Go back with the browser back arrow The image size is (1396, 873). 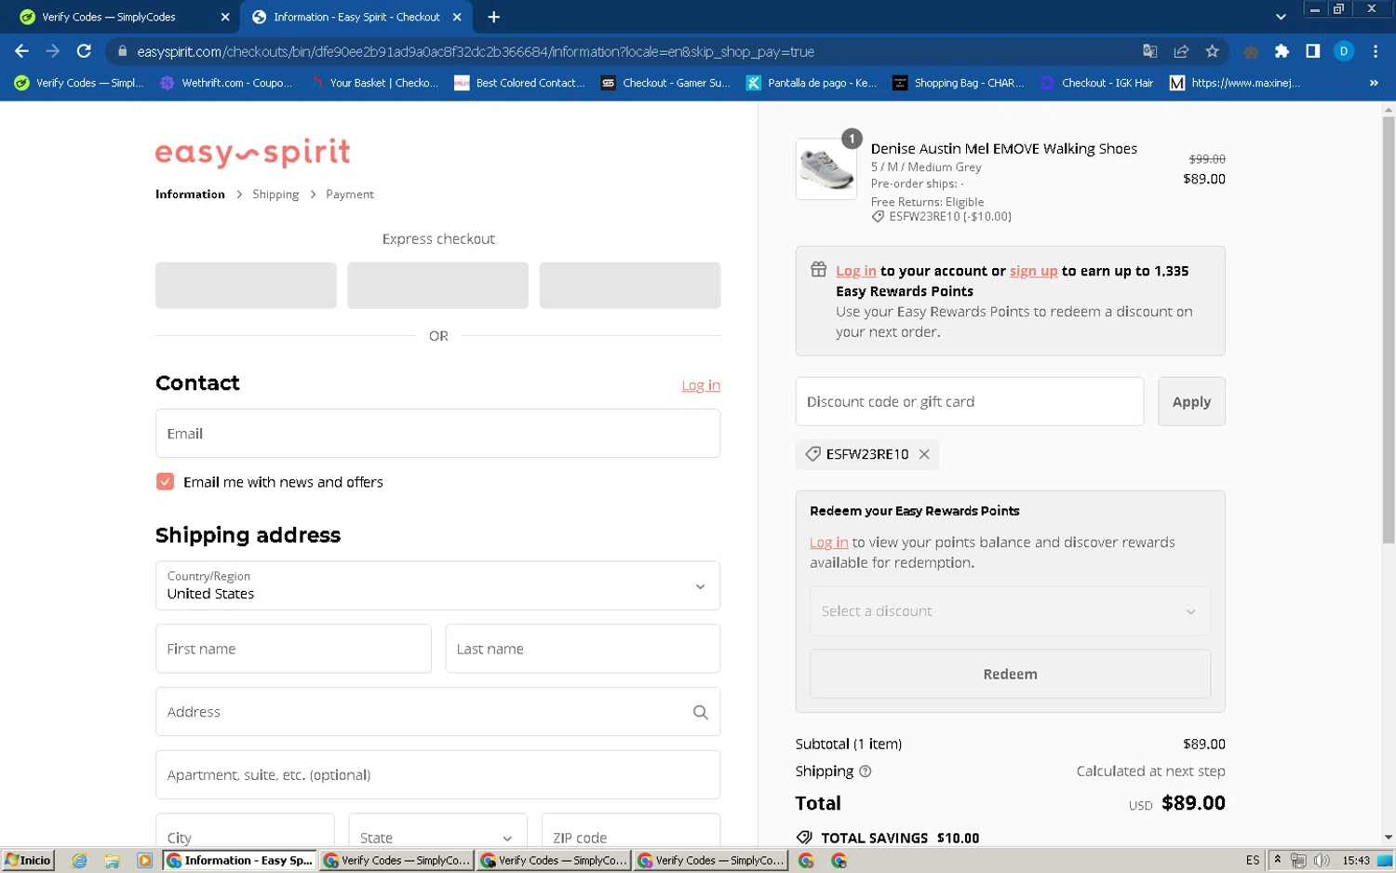[21, 51]
